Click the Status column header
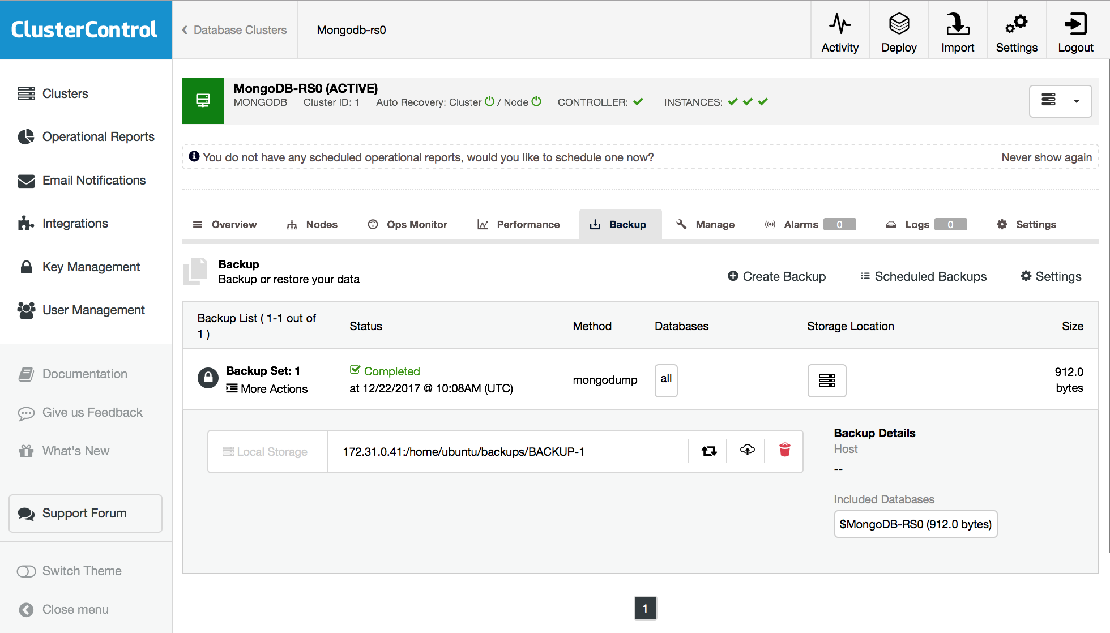Viewport: 1110px width, 633px height. (366, 326)
